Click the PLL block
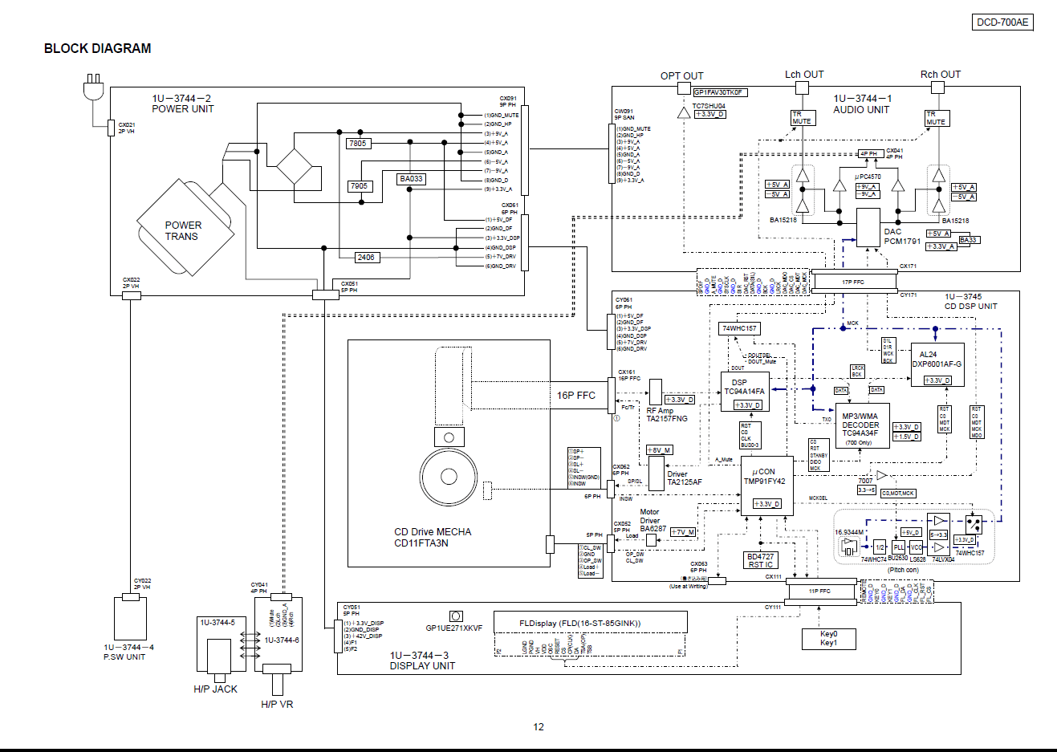The width and height of the screenshot is (1057, 752). coord(899,547)
